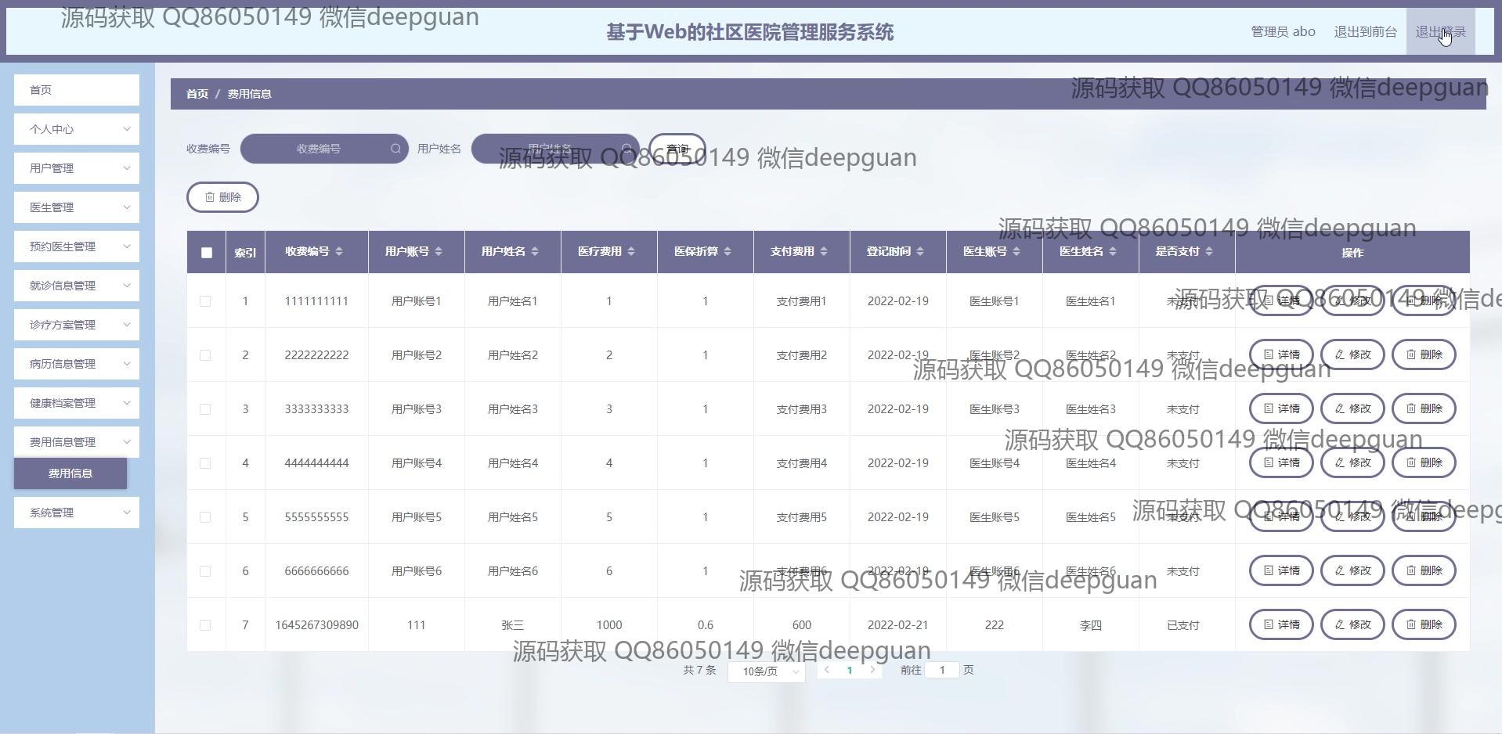
Task: Click previous page arrow in pagination
Action: click(x=827, y=670)
